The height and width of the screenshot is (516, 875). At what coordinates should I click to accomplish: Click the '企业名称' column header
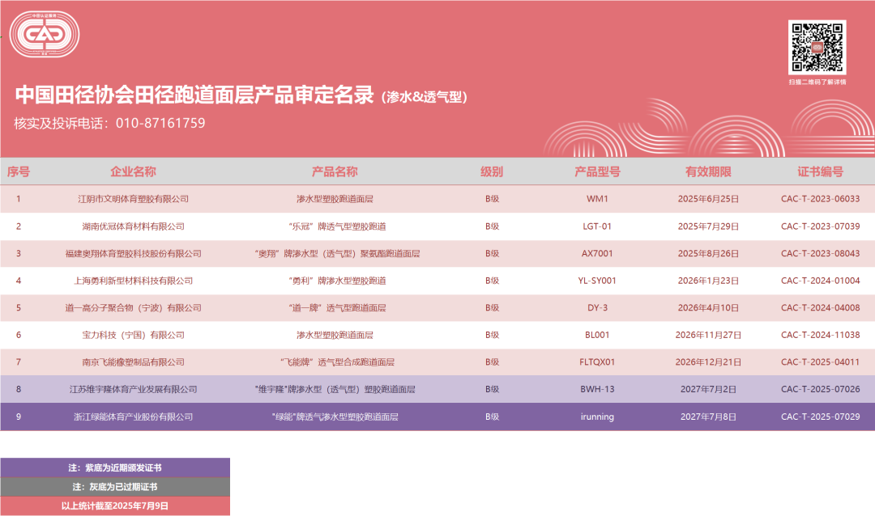coord(133,171)
